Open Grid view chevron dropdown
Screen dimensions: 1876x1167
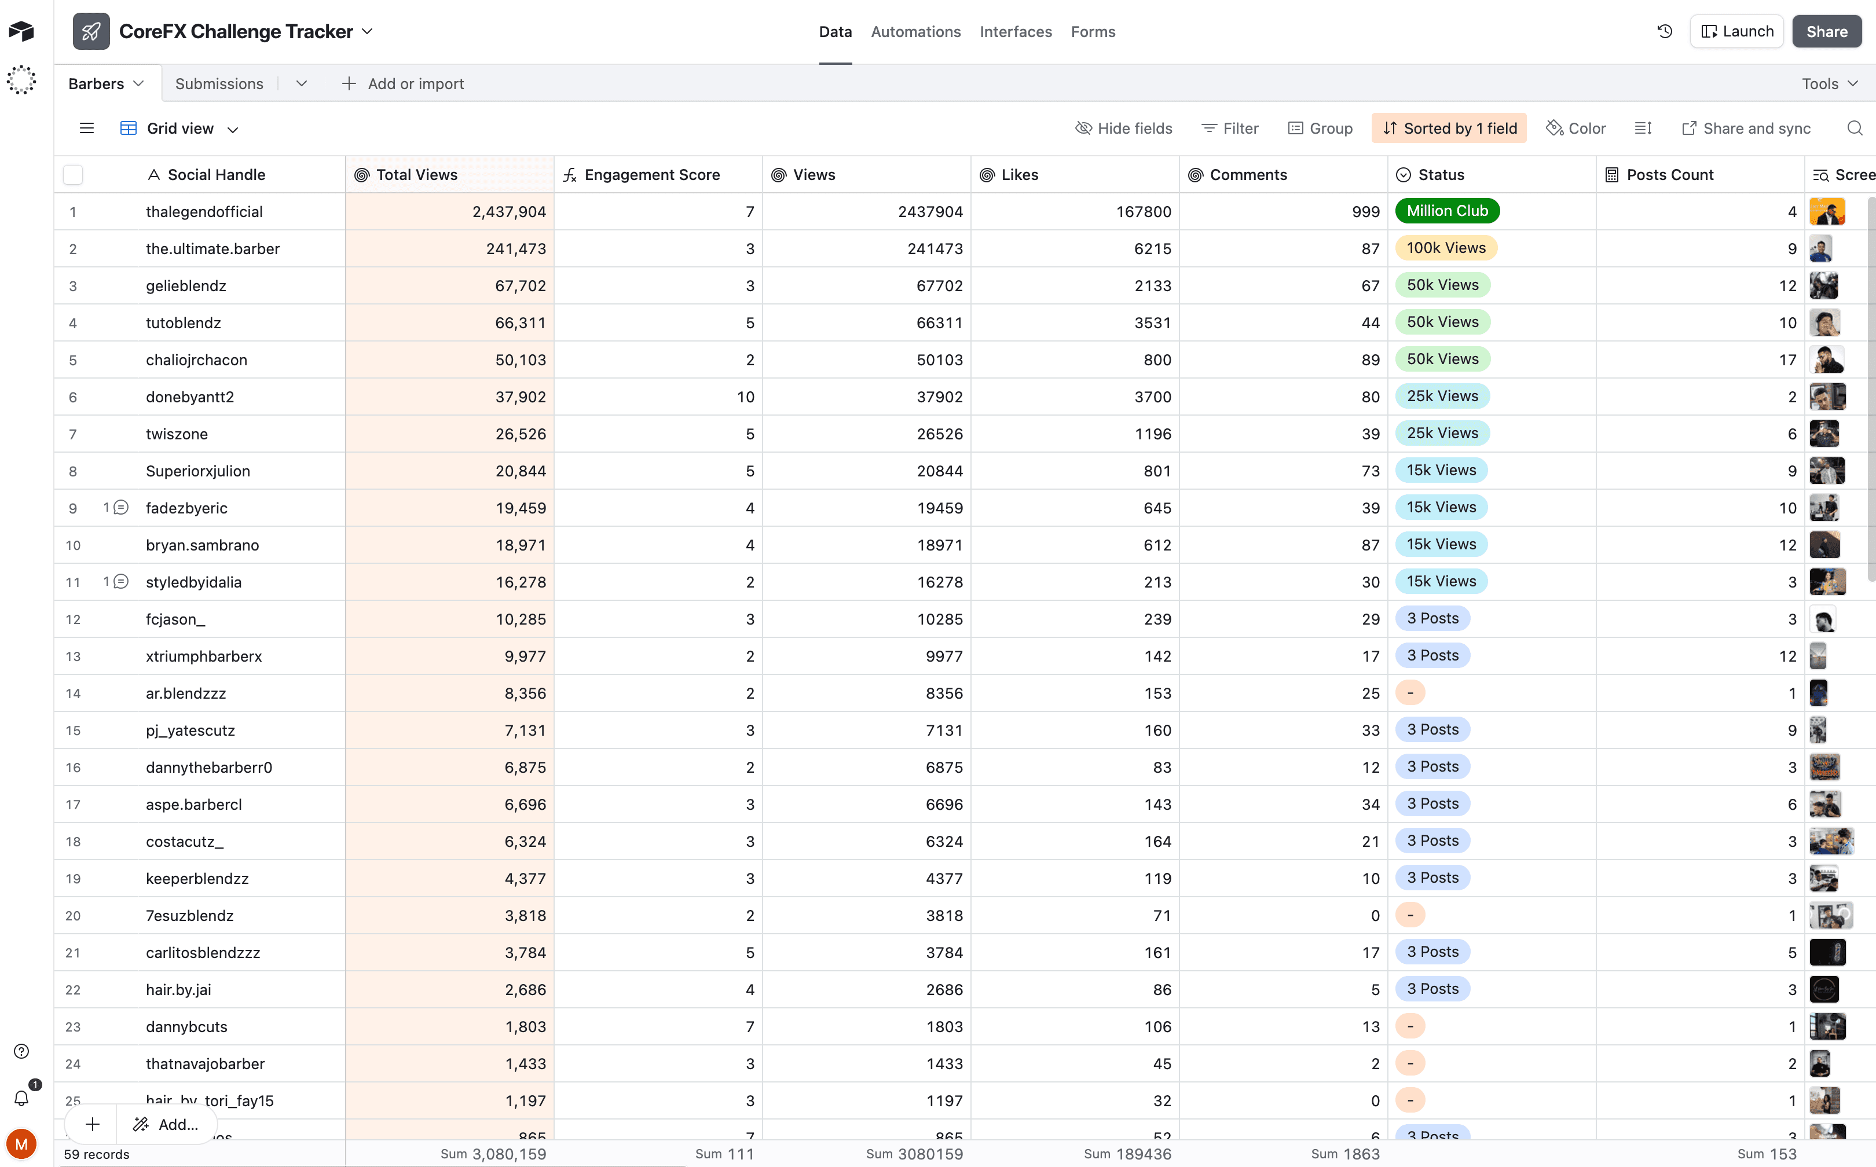click(x=232, y=129)
